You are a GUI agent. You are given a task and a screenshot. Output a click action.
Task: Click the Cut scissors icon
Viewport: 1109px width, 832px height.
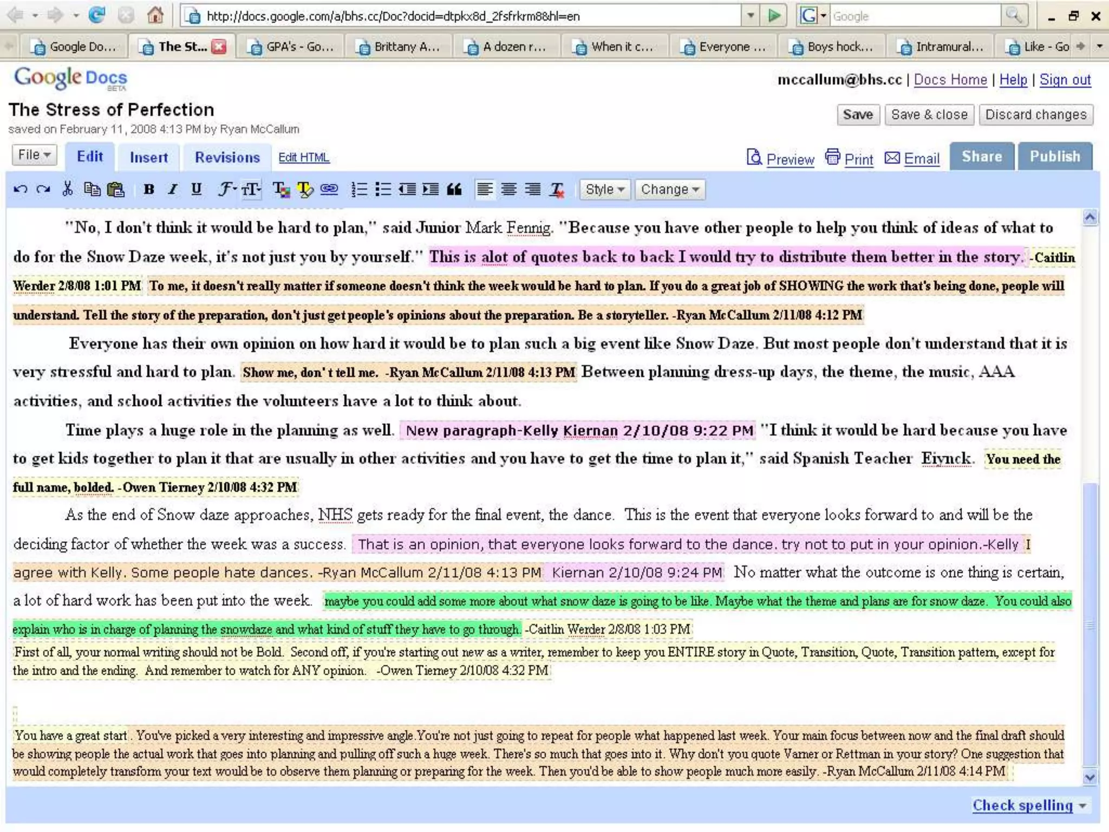[67, 190]
